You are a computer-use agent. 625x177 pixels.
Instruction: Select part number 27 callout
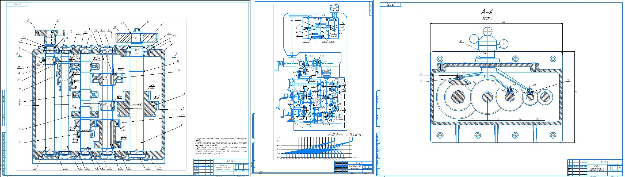coord(58,21)
